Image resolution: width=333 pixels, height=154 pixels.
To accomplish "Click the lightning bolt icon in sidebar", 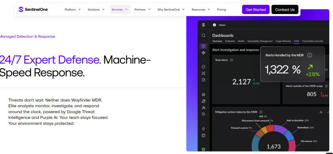I will 204,129.
